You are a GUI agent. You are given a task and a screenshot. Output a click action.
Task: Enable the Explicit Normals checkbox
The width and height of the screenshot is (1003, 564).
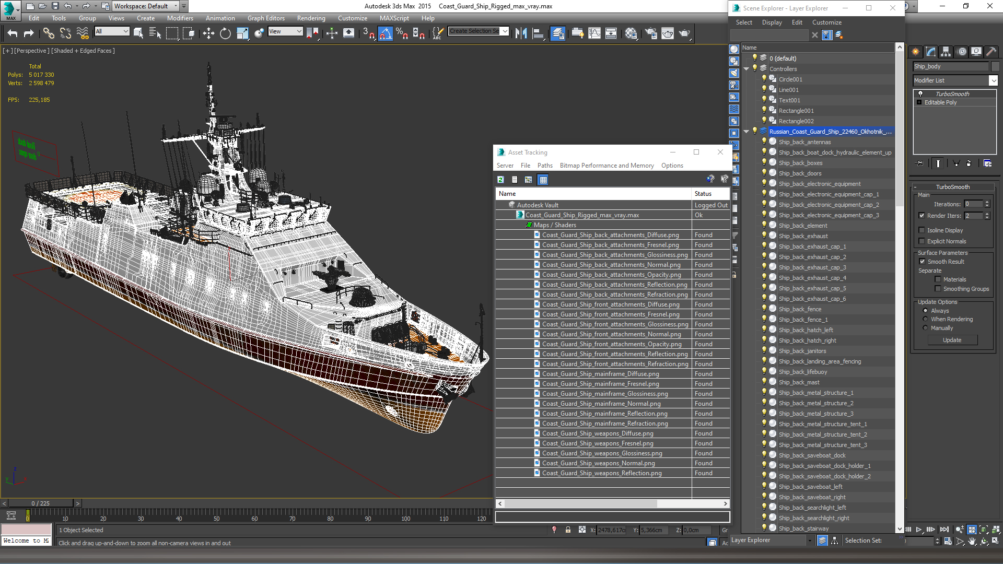922,241
